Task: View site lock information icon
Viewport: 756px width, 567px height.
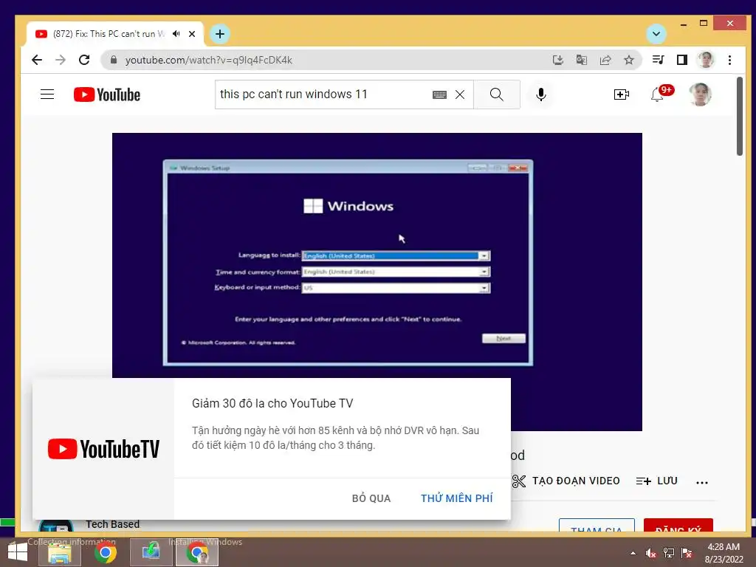Action: (x=114, y=60)
